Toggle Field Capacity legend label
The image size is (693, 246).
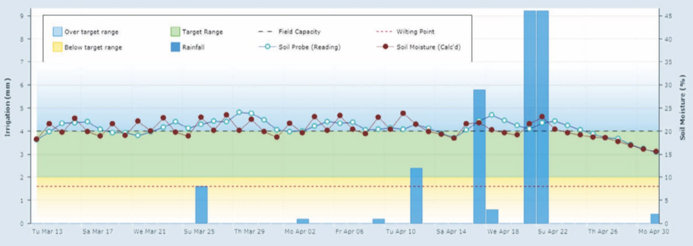click(x=299, y=32)
